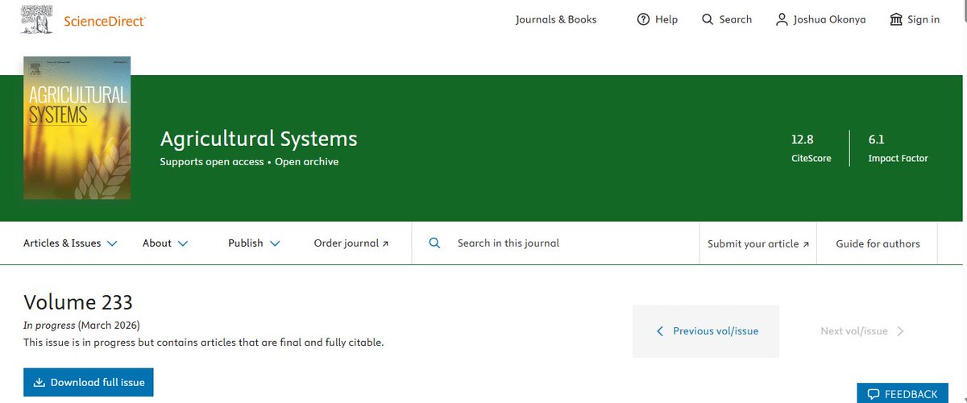The image size is (967, 403).
Task: Open the Help link text
Action: click(666, 19)
